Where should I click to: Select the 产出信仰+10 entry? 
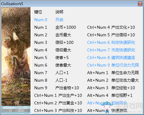pyautogui.click(x=123, y=35)
